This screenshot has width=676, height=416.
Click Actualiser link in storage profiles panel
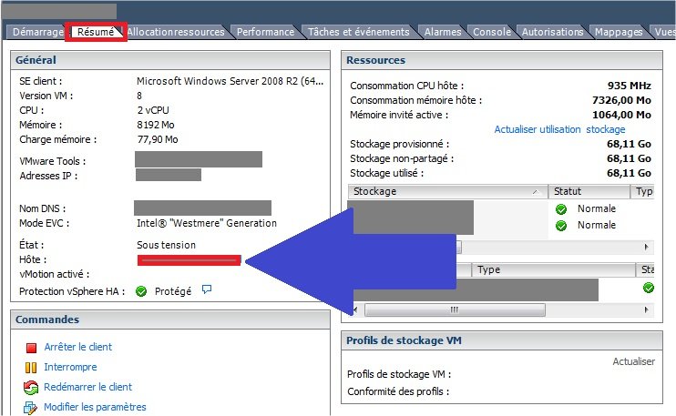[633, 361]
